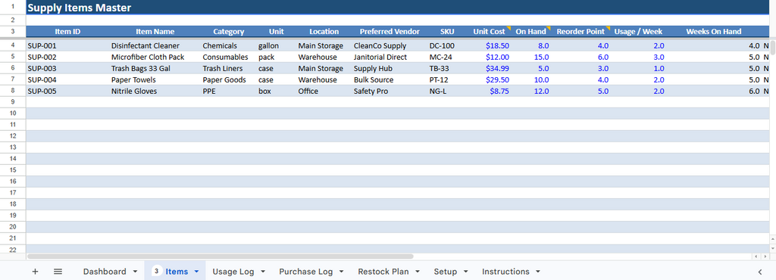Select the Office location cell
Image resolution: width=776 pixels, height=280 pixels.
pyautogui.click(x=324, y=91)
